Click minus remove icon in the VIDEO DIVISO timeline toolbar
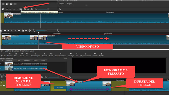The width and height of the screenshot is (169, 95). coord(8,31)
